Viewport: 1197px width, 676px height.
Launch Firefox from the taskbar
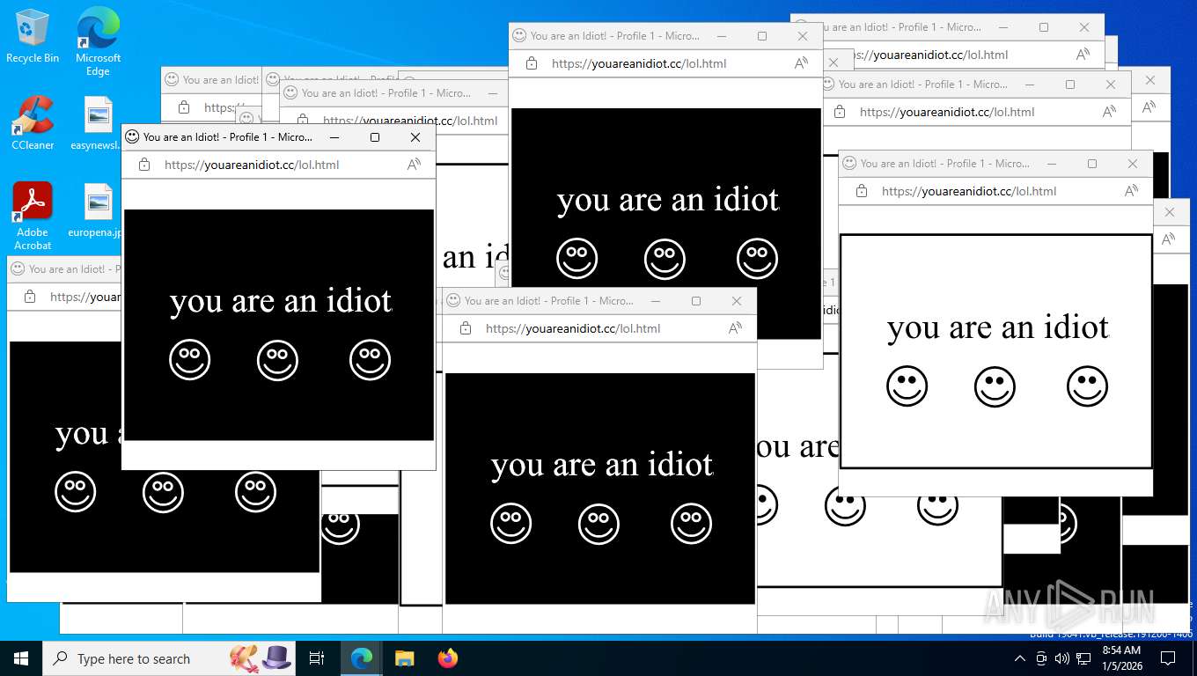pyautogui.click(x=447, y=658)
